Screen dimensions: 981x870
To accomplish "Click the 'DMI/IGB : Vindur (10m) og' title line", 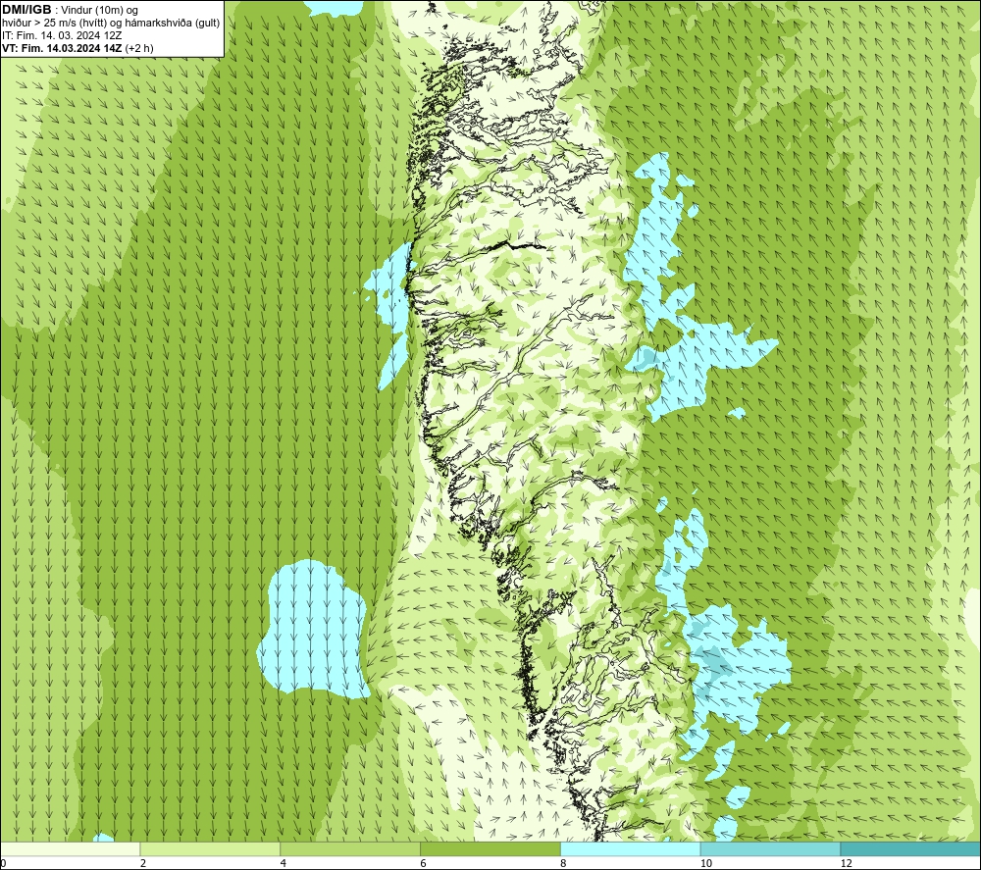I will (x=71, y=10).
